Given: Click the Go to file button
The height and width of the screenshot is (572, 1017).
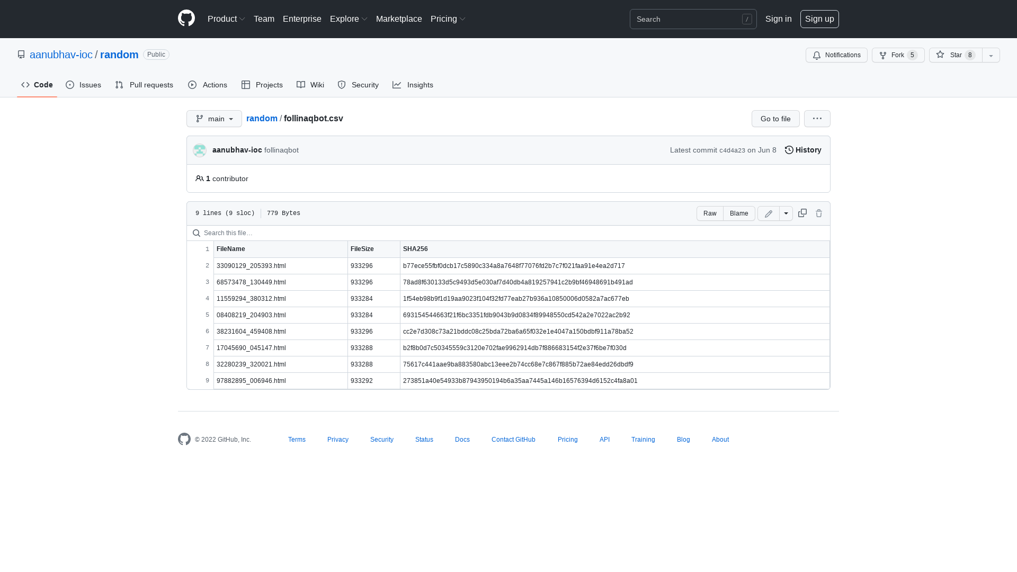Looking at the screenshot, I should pyautogui.click(x=775, y=119).
